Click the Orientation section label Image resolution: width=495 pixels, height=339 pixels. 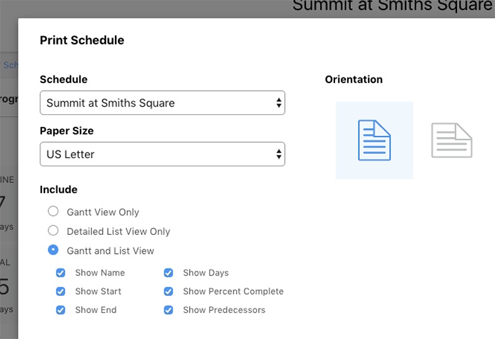click(x=353, y=79)
